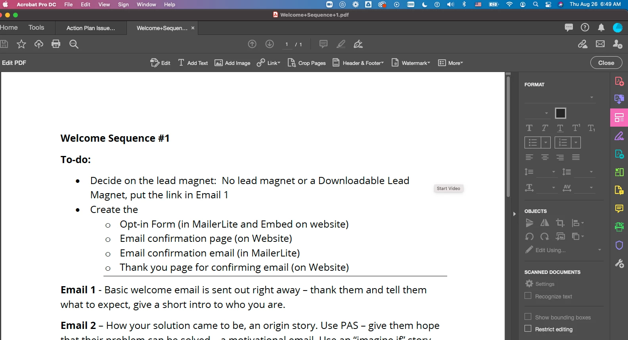
Task: Align text right in Format panel
Action: [x=560, y=157]
